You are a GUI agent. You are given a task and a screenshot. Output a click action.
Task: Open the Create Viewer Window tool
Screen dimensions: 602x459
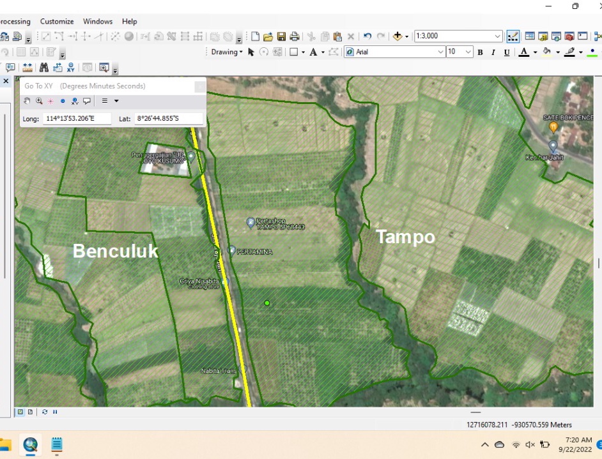[x=104, y=68]
